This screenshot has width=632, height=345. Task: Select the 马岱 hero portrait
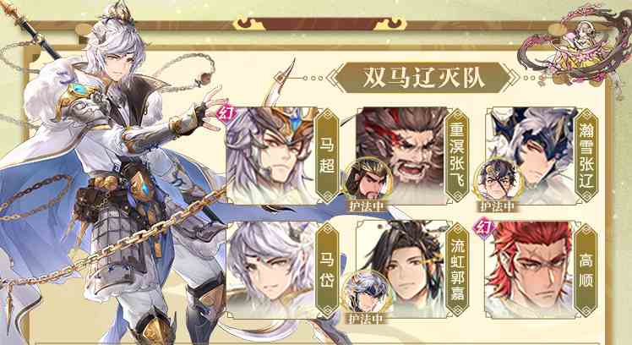[x=271, y=269]
